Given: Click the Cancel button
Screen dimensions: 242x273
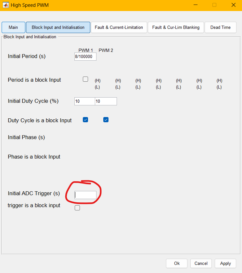Looking at the screenshot, I should [201, 263].
